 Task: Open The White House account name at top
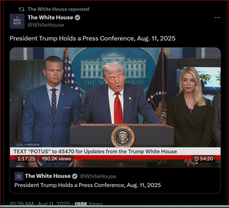point(50,17)
